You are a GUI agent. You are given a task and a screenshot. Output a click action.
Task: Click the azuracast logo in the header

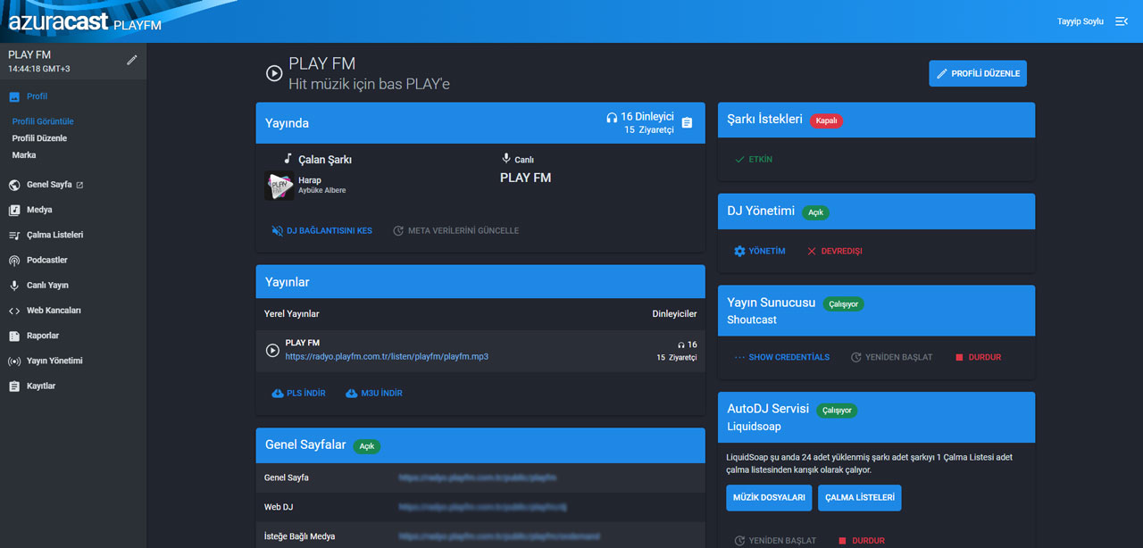tap(59, 22)
